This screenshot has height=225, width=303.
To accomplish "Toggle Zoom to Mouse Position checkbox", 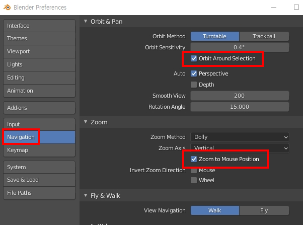I will click(x=194, y=159).
